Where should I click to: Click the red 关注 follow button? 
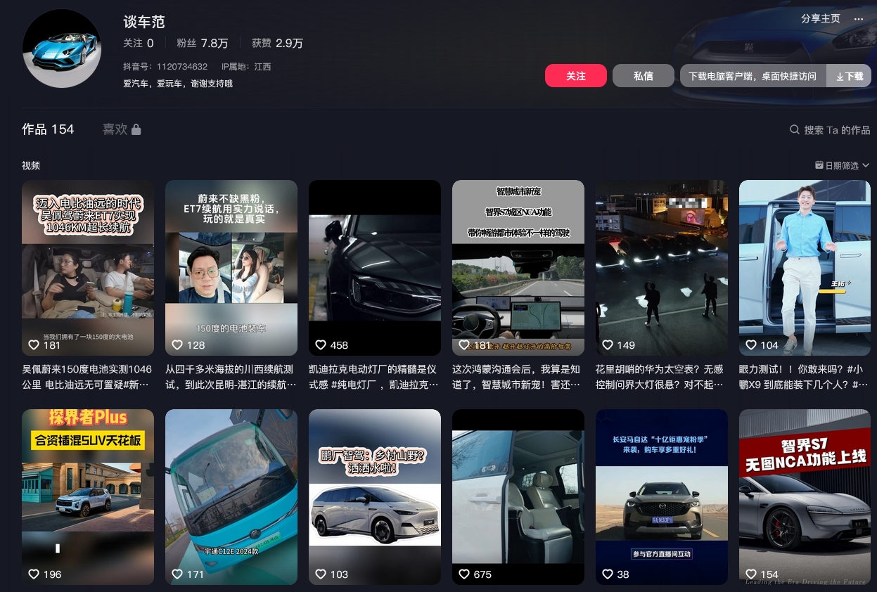(576, 76)
